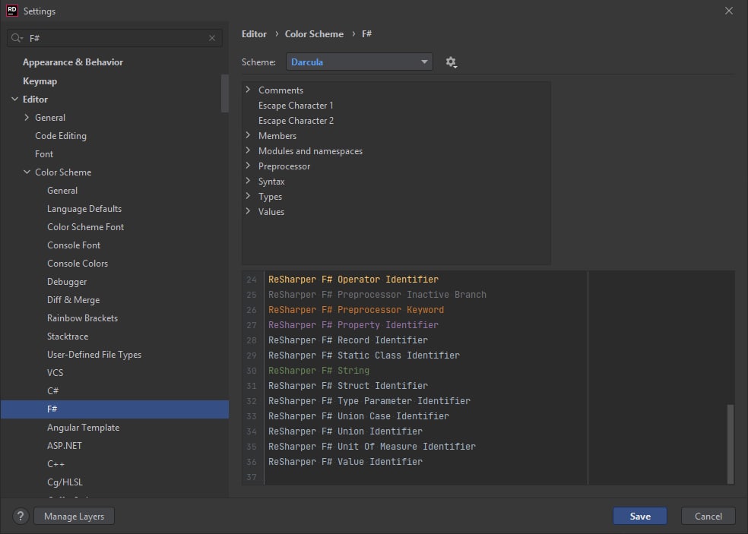
Task: Click 'ReSharper F# Property Identifier' line
Action: [x=353, y=325]
